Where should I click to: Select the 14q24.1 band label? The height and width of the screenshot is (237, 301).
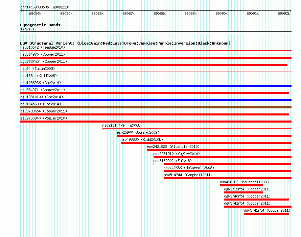pos(27,29)
